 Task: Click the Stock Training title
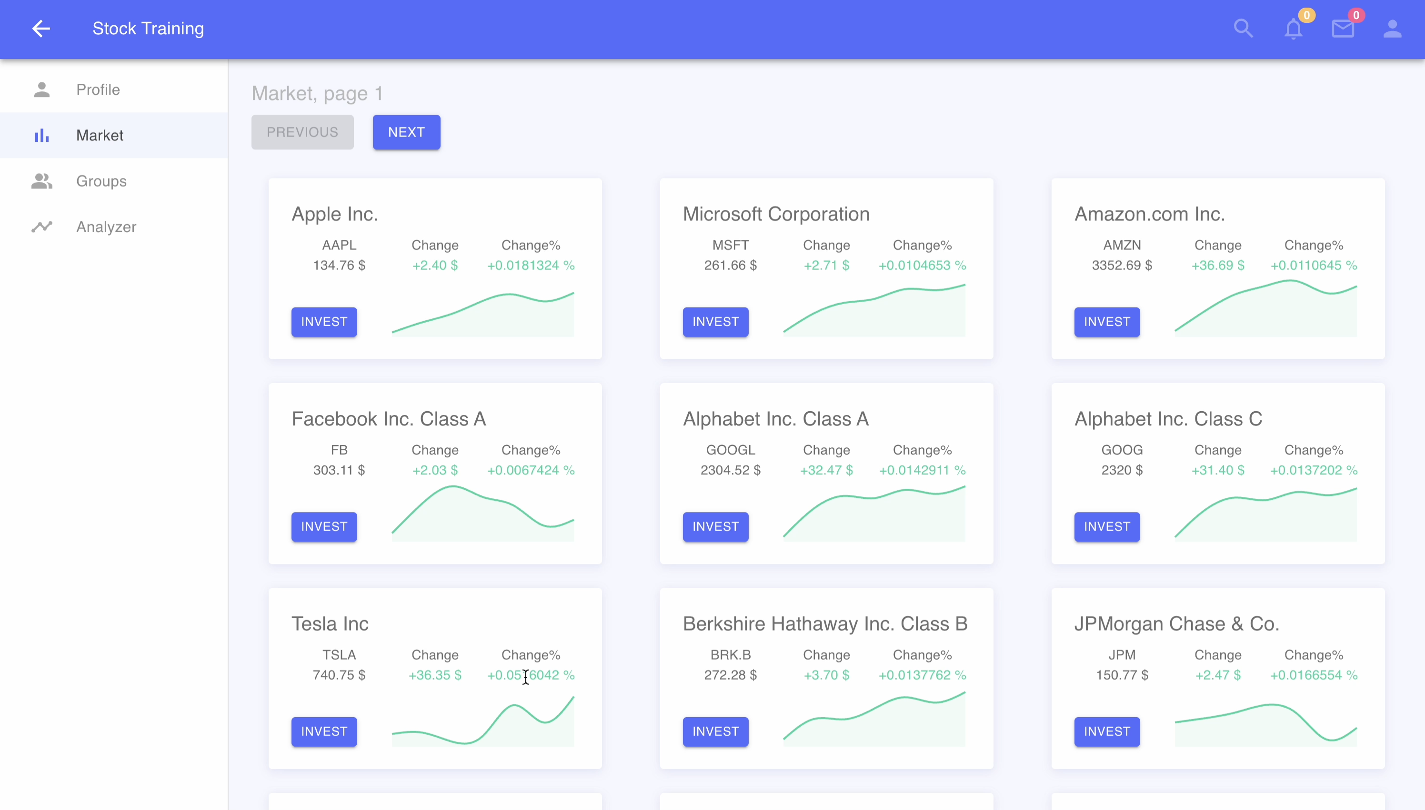pyautogui.click(x=148, y=29)
